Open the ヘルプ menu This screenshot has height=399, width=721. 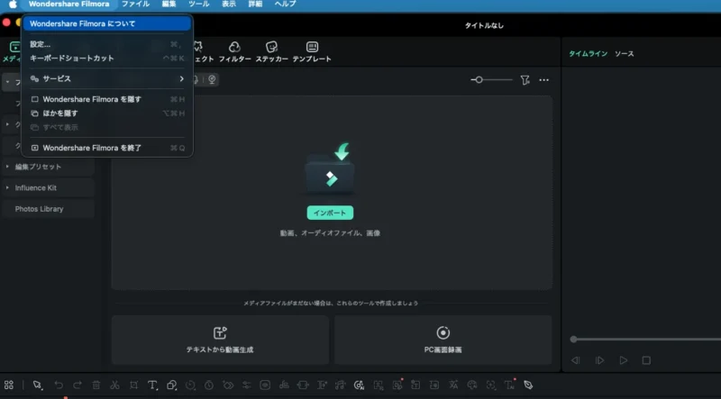click(285, 5)
